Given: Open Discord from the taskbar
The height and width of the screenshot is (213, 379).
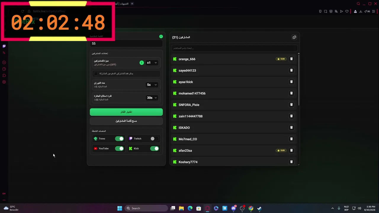Looking at the screenshot, I should click(234, 208).
